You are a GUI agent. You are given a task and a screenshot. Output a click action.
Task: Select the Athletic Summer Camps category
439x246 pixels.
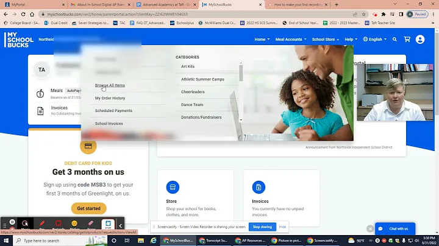tap(202, 79)
